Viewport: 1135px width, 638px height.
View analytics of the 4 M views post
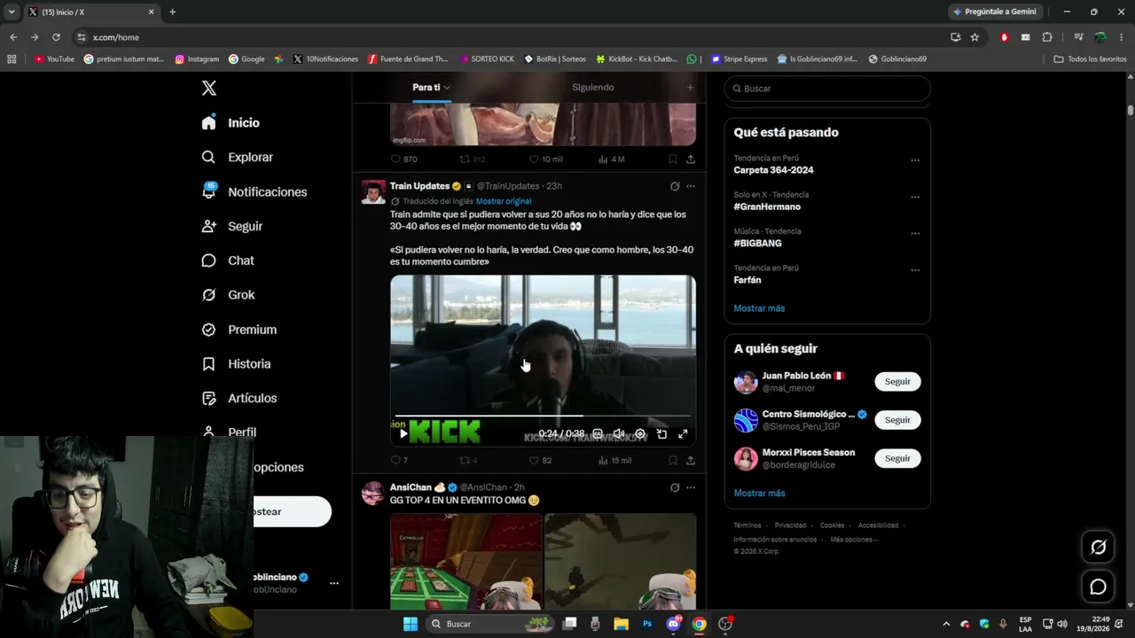pos(611,159)
